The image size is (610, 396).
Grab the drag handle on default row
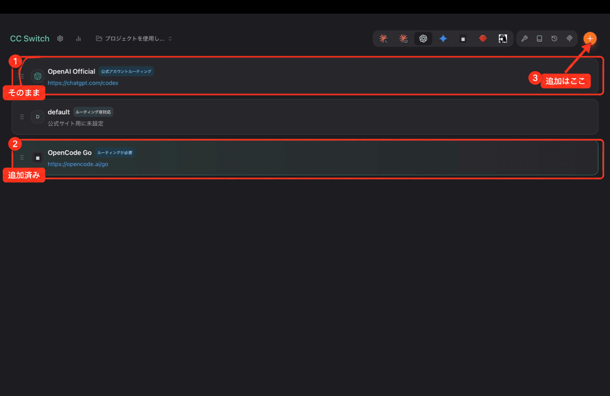(x=22, y=117)
